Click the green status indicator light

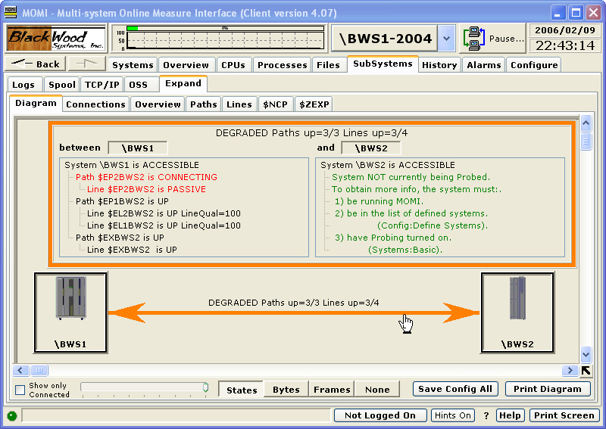[12, 415]
